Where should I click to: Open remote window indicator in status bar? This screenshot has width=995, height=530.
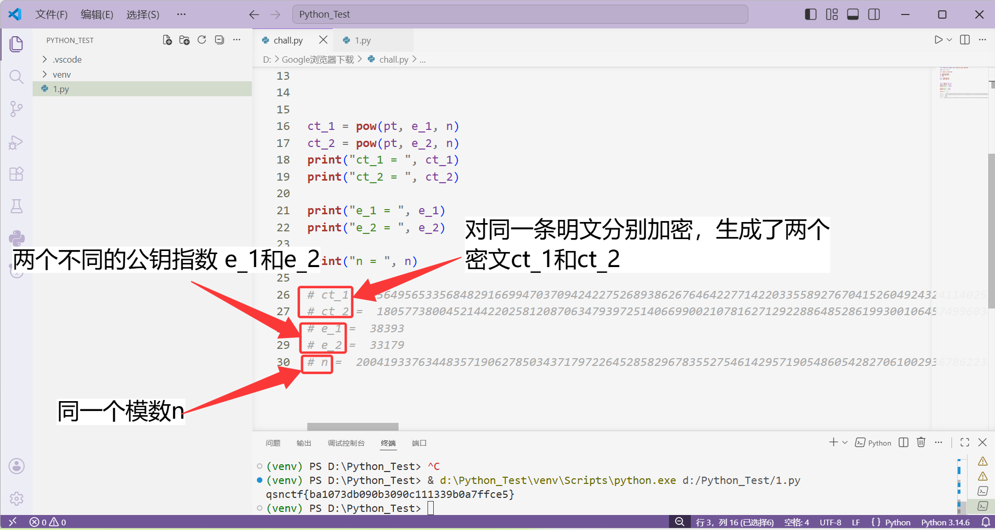click(x=13, y=522)
